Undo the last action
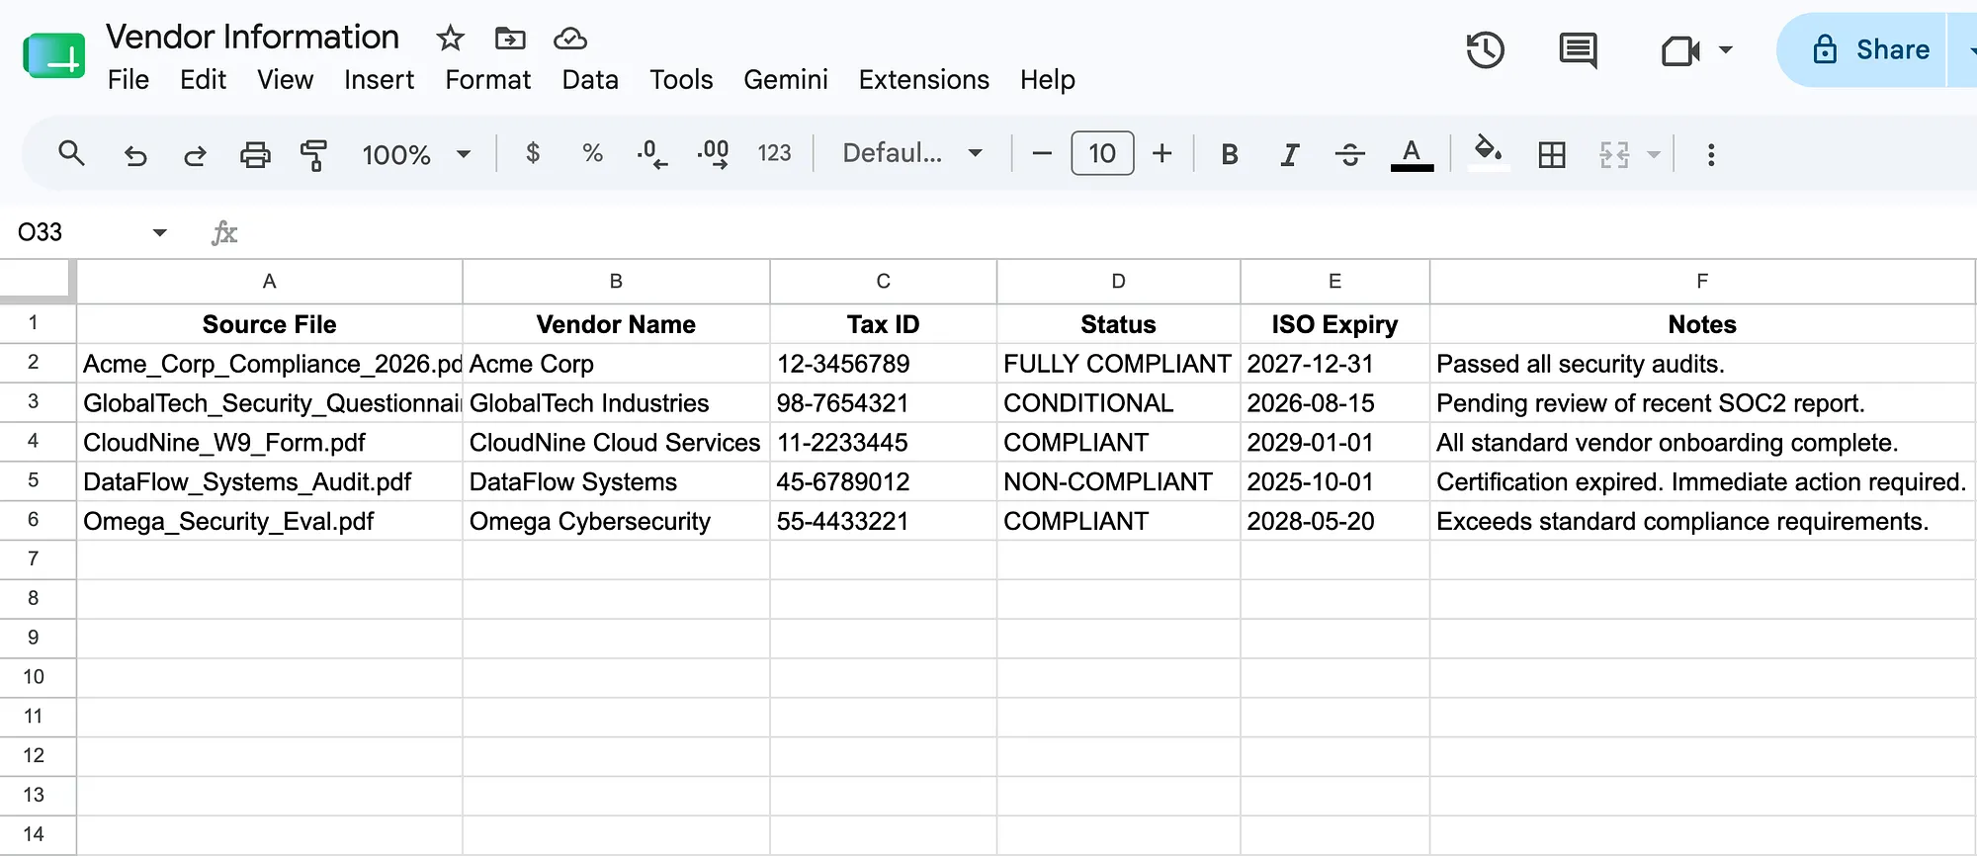The image size is (1977, 856). [135, 154]
